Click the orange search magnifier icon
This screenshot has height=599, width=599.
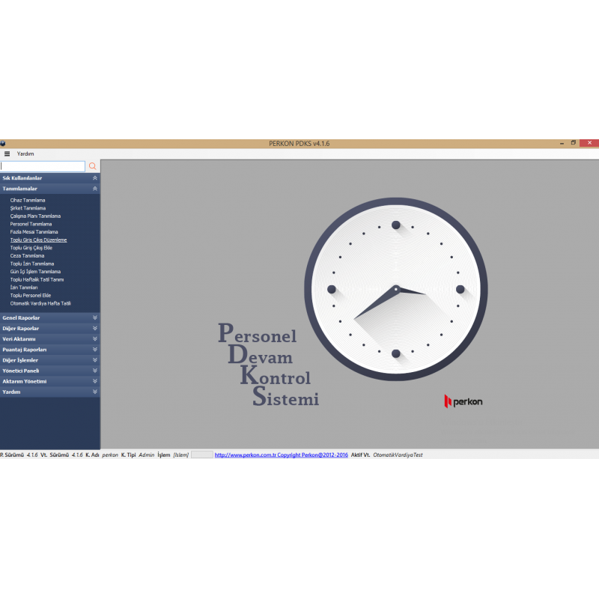[x=92, y=166]
